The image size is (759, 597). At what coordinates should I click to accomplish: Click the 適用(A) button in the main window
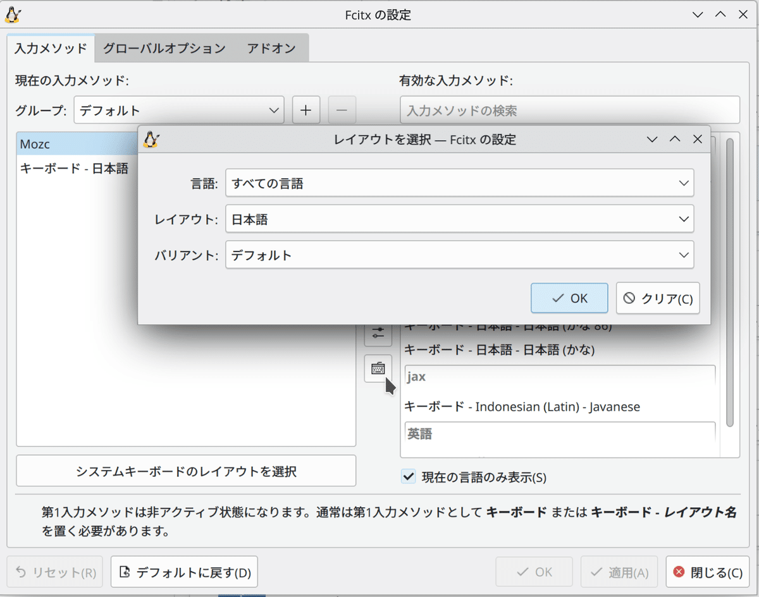coord(619,572)
